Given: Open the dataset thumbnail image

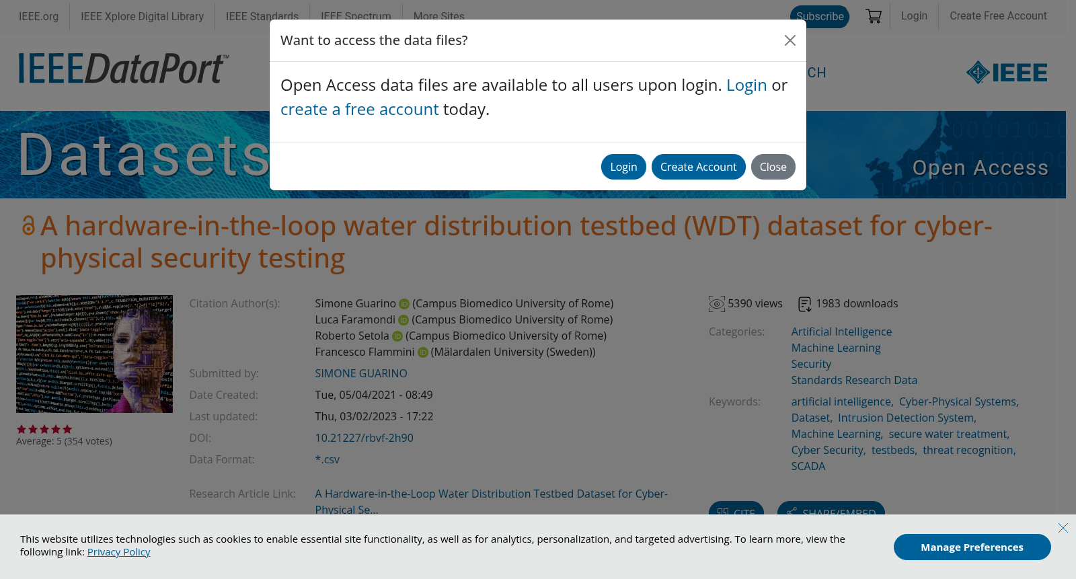Looking at the screenshot, I should point(94,354).
